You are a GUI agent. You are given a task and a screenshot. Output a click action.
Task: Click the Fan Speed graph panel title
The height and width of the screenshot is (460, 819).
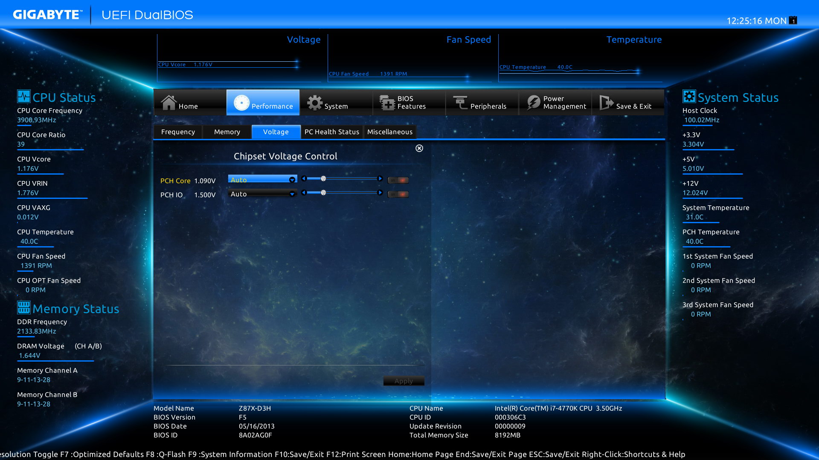(x=469, y=40)
